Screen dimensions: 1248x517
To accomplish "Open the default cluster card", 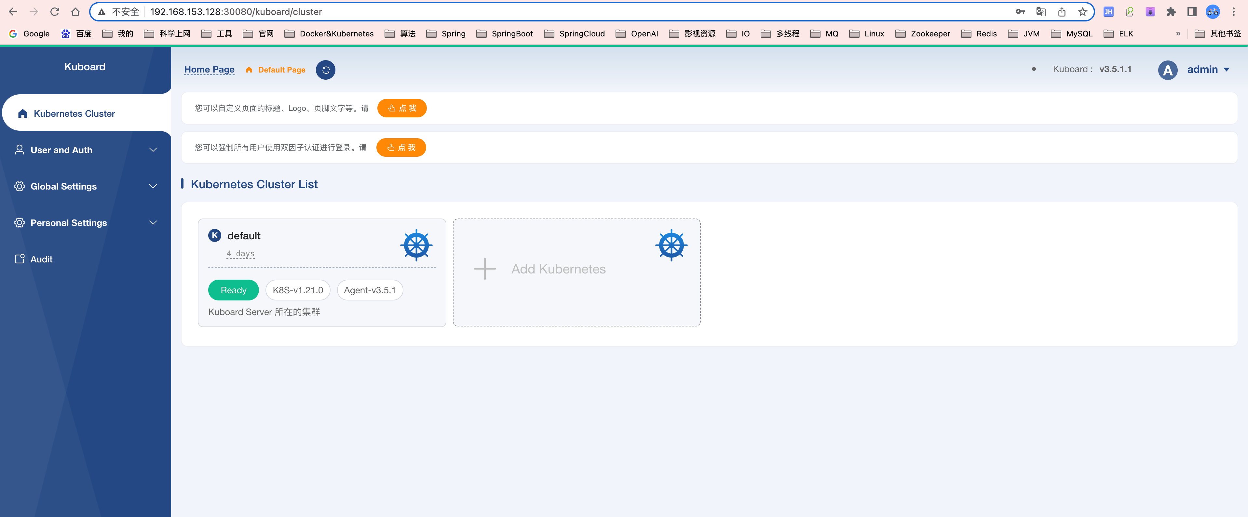I will 322,272.
